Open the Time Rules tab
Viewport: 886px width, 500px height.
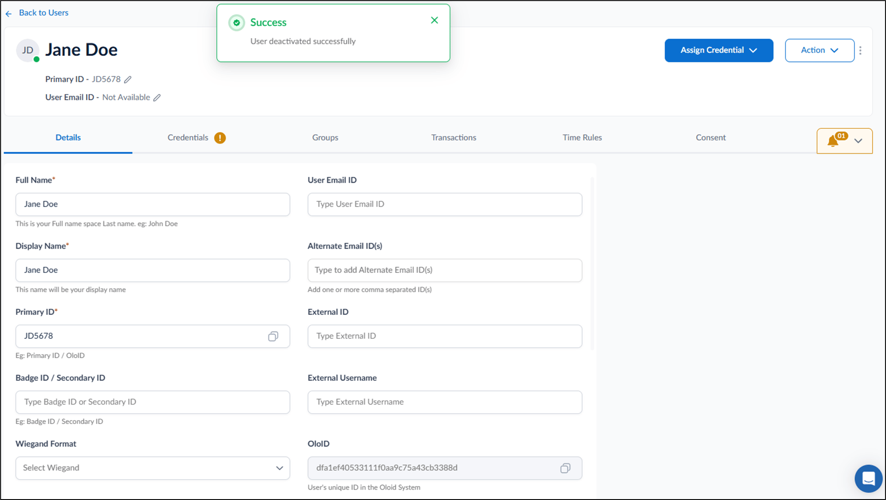[x=582, y=138]
